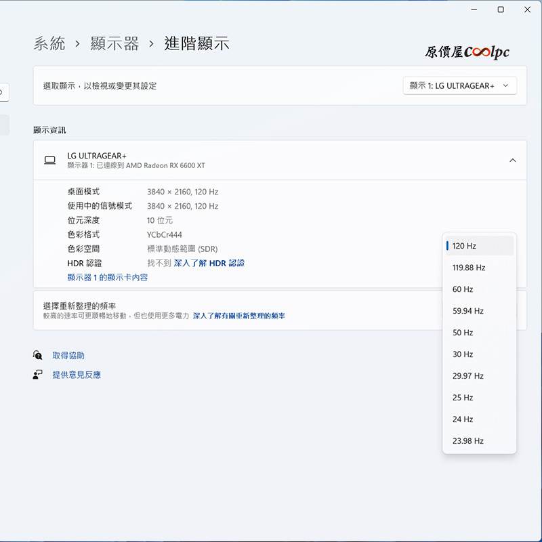Screen dimensions: 542x542
Task: Pick 50 Hz in the refresh rate menu
Action: tap(479, 333)
